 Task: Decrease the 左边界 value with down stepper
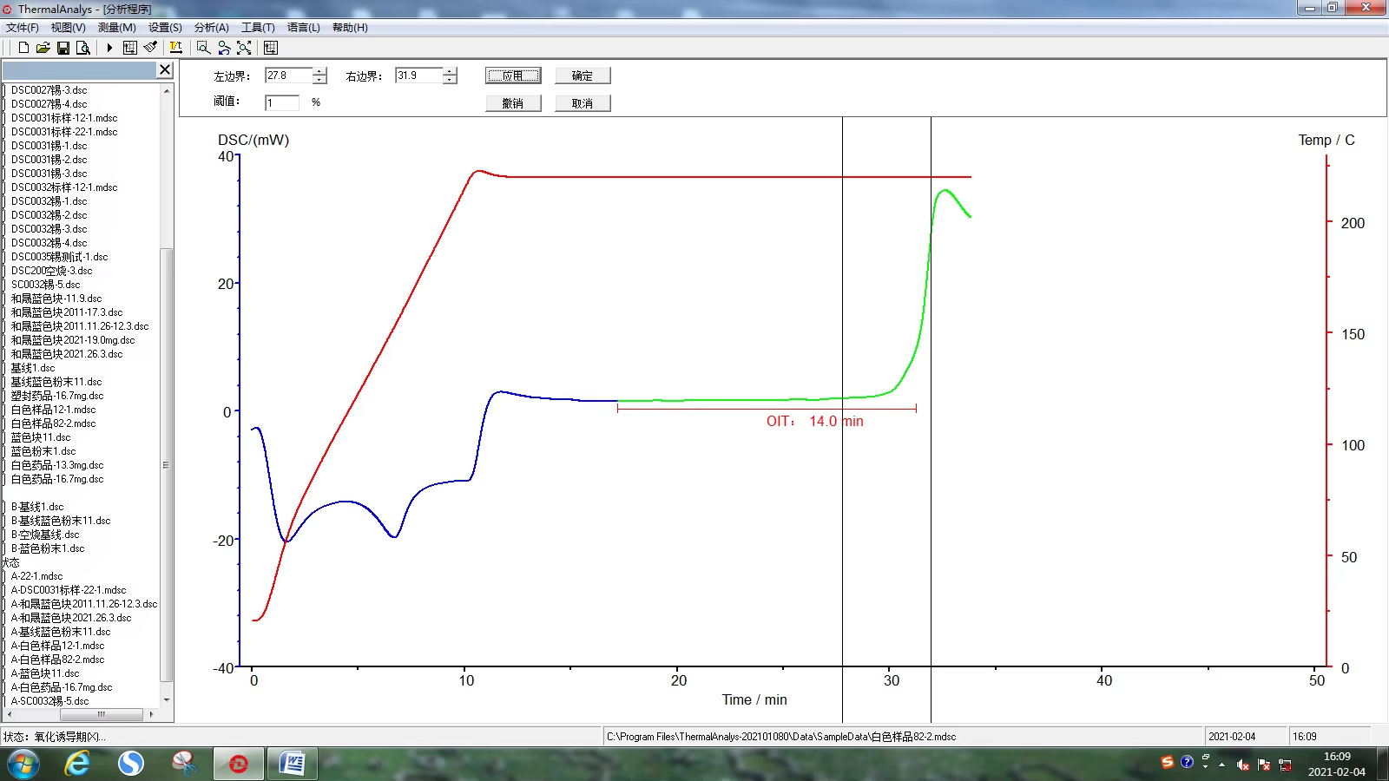(319, 80)
